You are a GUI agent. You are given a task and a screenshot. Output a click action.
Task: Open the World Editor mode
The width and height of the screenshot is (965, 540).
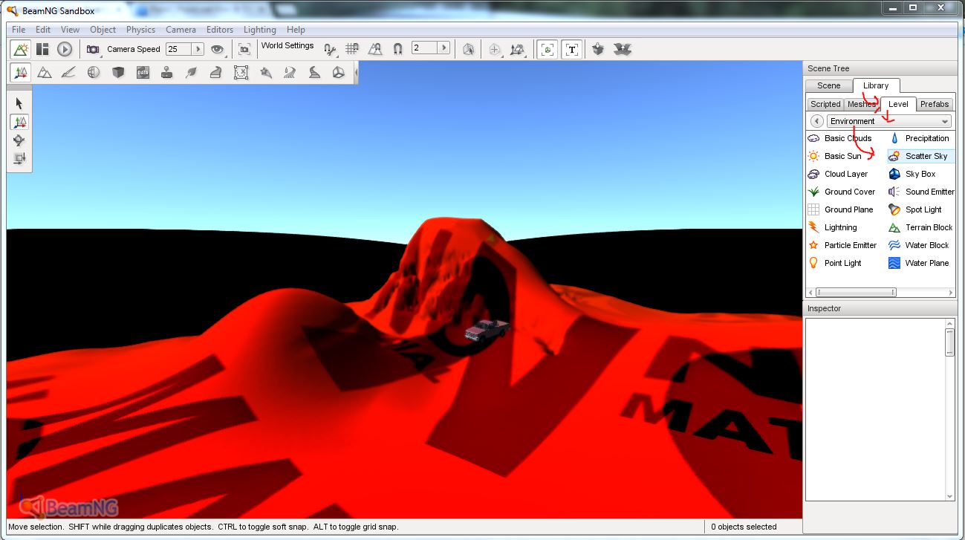click(20, 49)
